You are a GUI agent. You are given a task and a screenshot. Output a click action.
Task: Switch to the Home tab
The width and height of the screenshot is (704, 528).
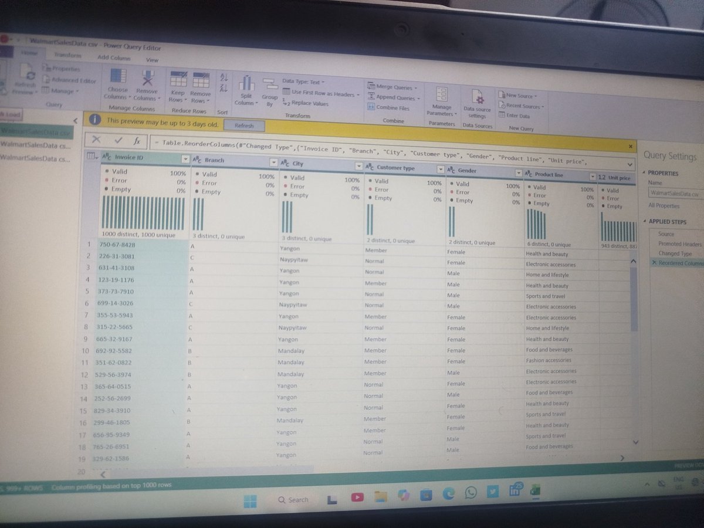point(29,53)
